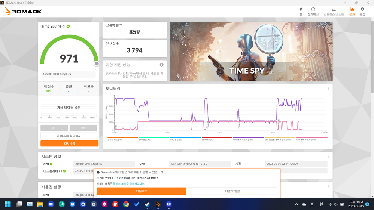Click the battery tray icon
The width and height of the screenshot is (374, 210).
pos(342,204)
